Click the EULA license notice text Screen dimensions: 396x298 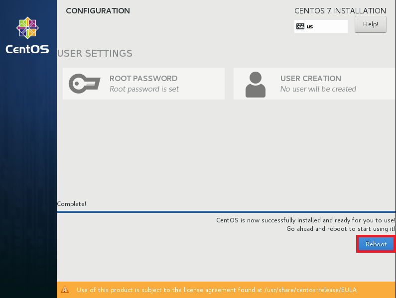(x=217, y=290)
